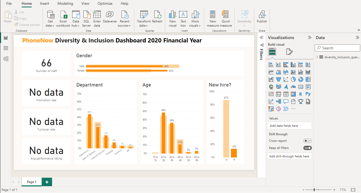This screenshot has height=193, width=361.
Task: Add a Filled map visual
Action: click(x=279, y=87)
